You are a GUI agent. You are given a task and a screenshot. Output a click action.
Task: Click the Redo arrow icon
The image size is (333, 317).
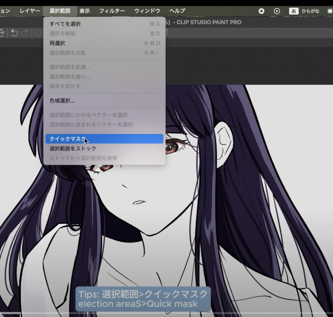point(25,33)
